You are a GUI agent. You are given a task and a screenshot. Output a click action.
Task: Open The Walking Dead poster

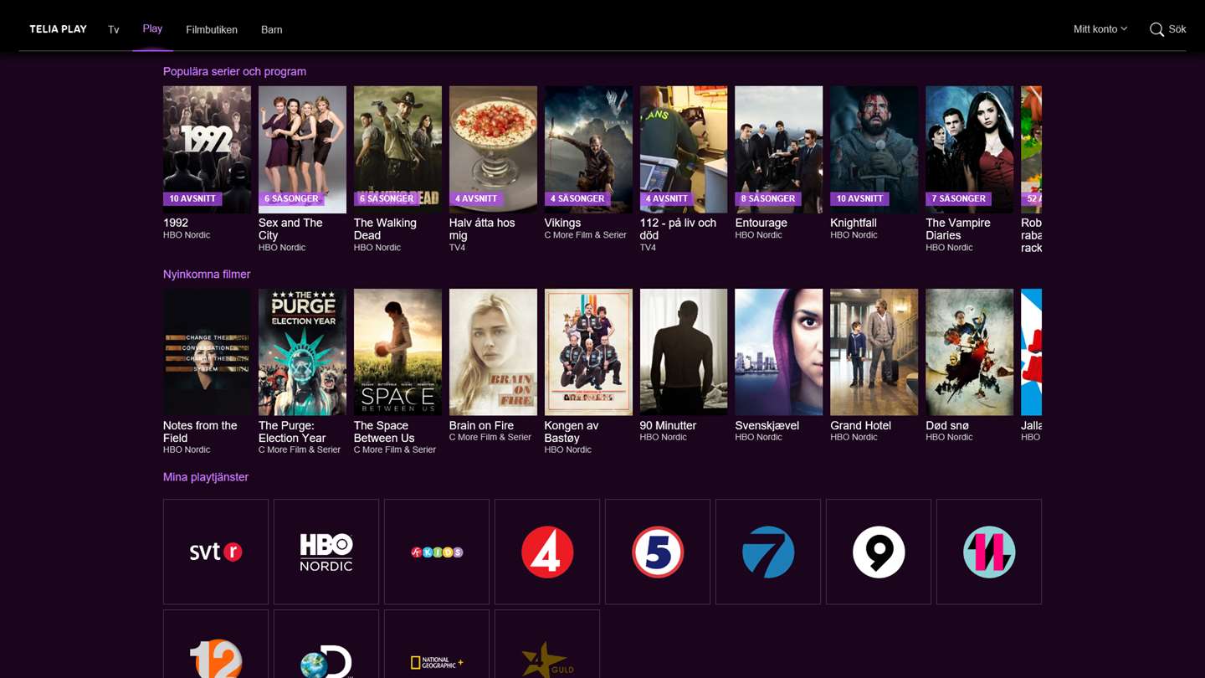coord(397,150)
